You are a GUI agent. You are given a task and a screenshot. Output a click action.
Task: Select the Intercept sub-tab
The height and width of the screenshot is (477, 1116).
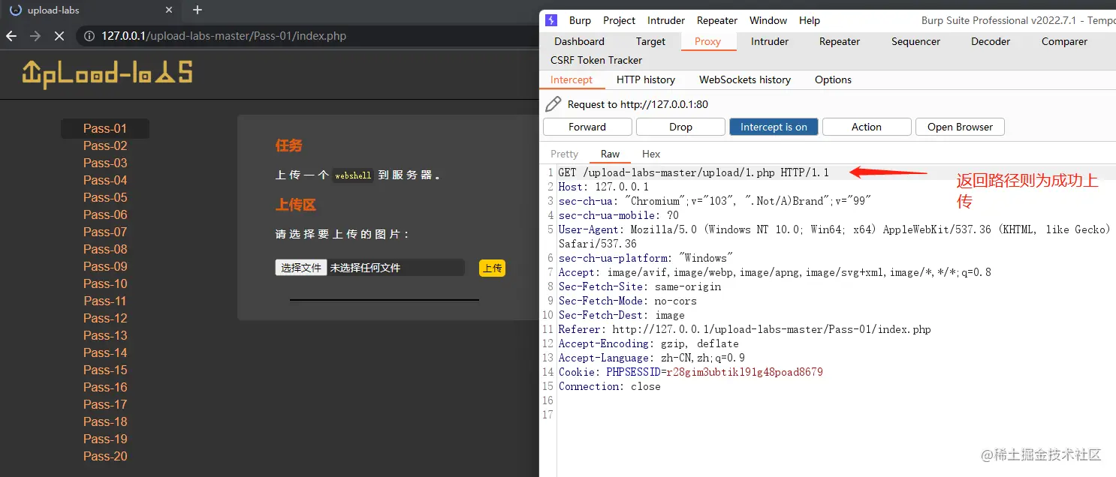(572, 79)
